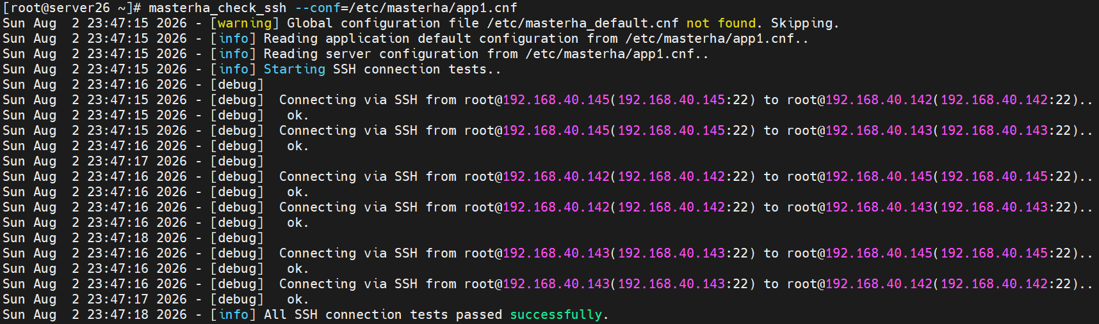This screenshot has height=324, width=1099.
Task: Click the source IP 192.168.40.145 in first Connecting line
Action: point(557,100)
